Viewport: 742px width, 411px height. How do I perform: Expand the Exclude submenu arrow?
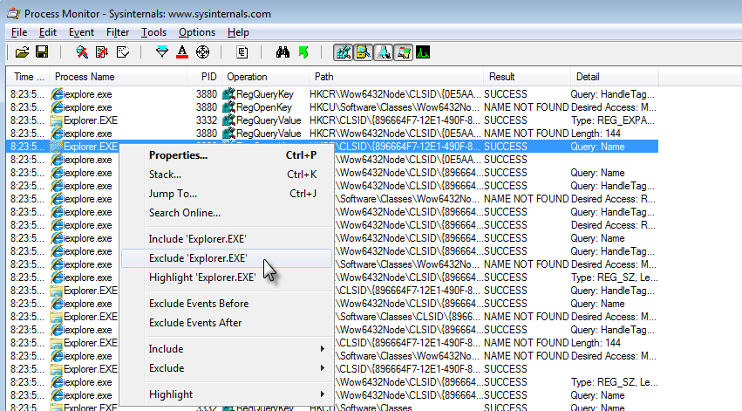[x=323, y=368]
